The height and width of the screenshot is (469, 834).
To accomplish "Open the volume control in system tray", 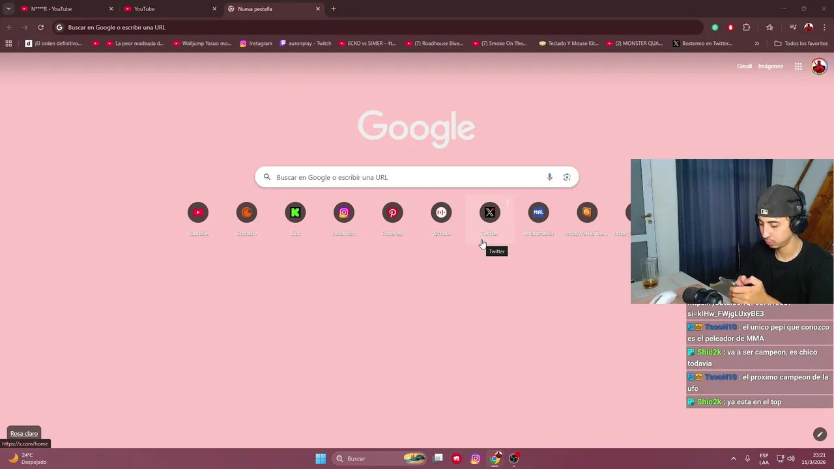I will point(792,459).
